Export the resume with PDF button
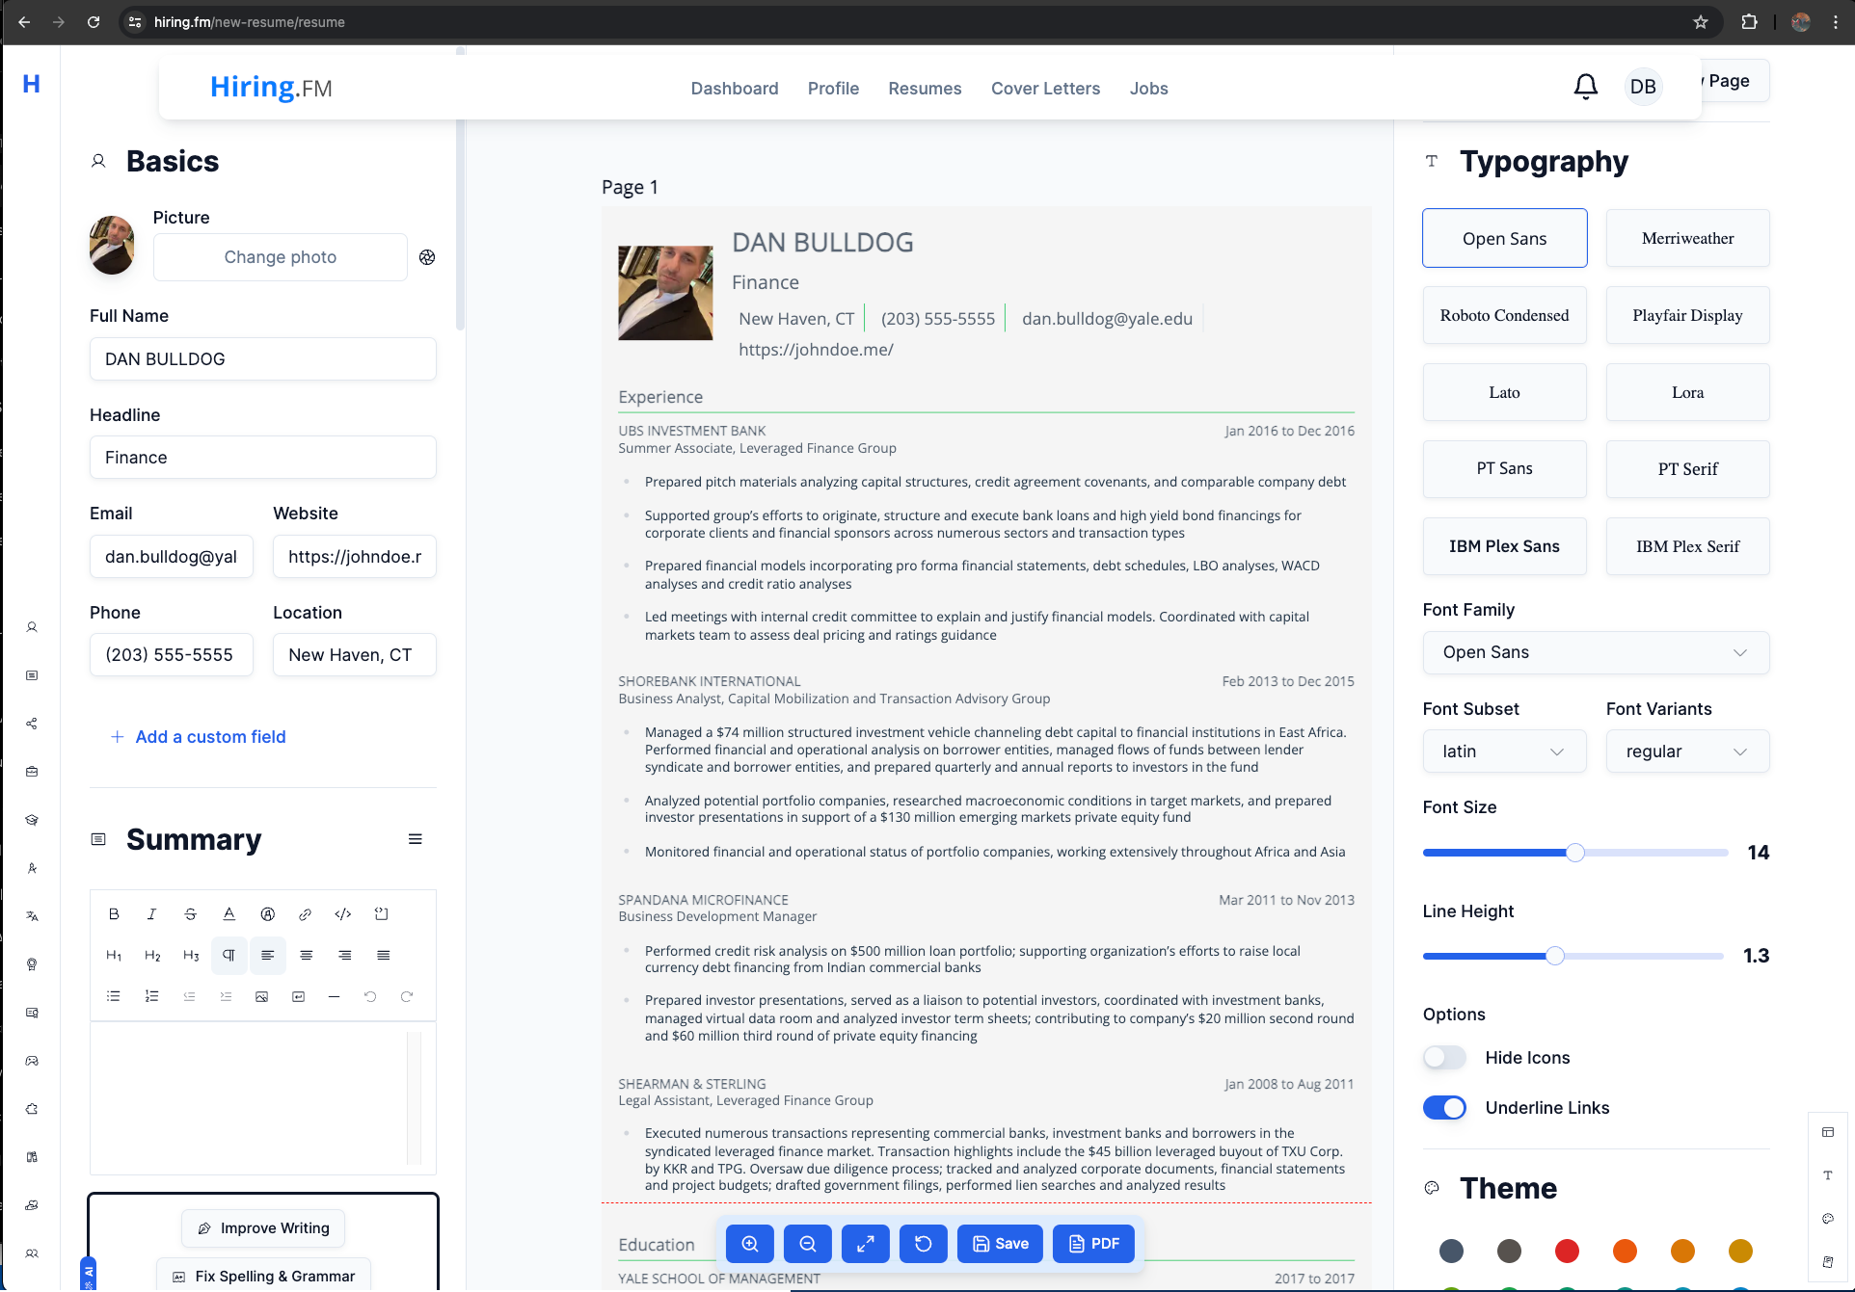1855x1292 pixels. pyautogui.click(x=1093, y=1244)
